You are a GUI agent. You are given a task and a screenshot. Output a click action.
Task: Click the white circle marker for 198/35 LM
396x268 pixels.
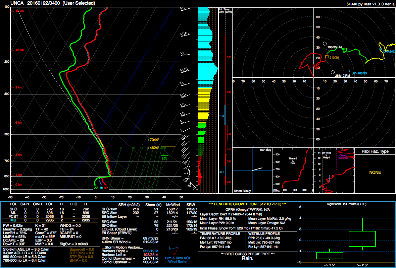point(325,44)
